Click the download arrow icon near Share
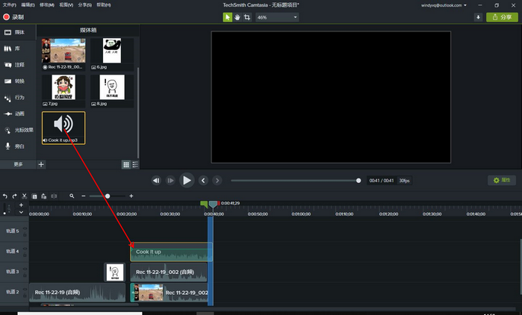The width and height of the screenshot is (522, 315). tap(478, 16)
